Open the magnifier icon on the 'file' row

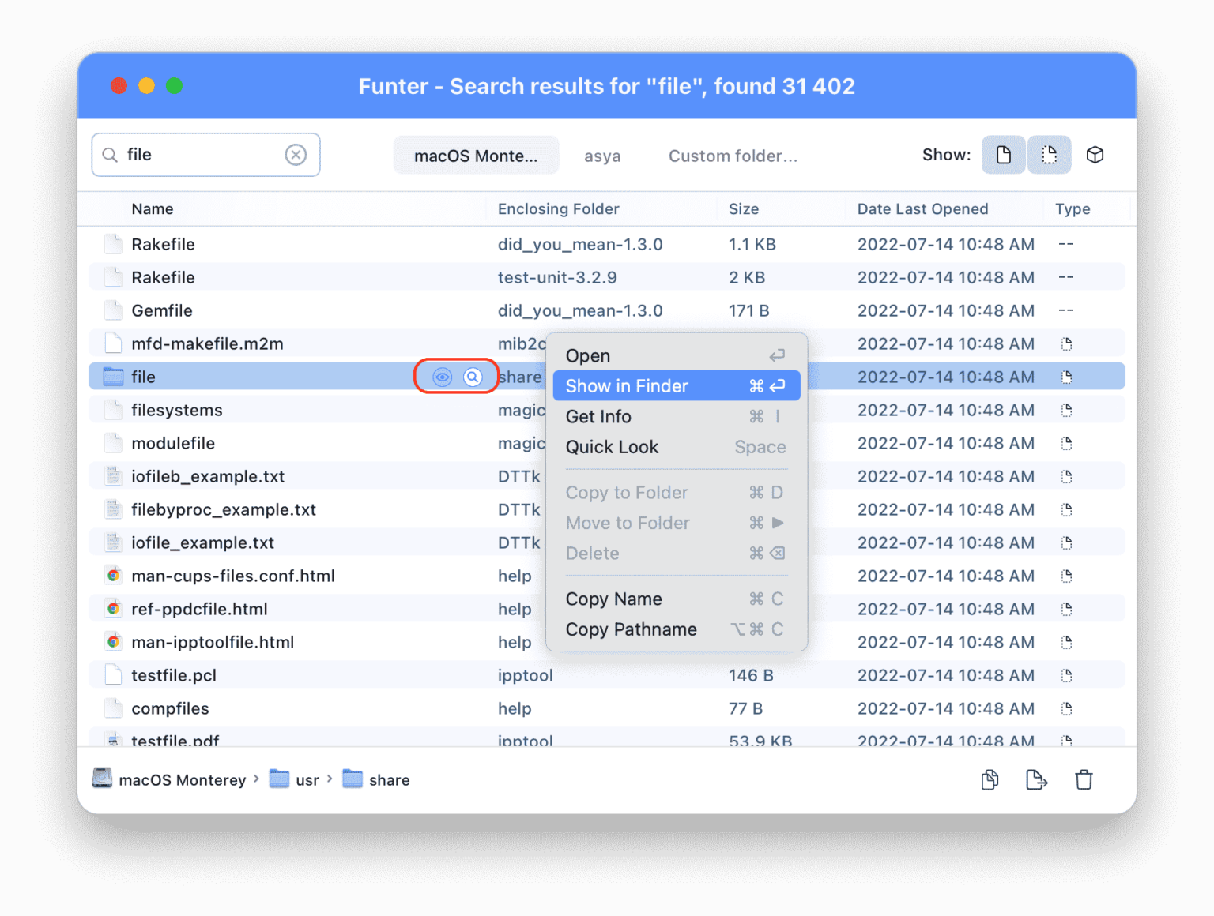click(472, 377)
